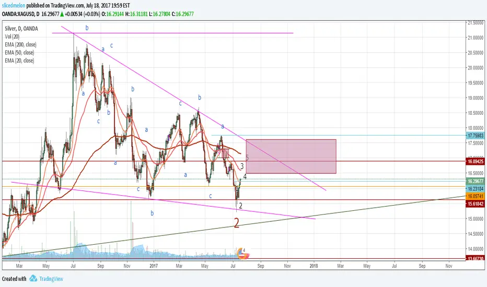Click the L:16.27804 low value

(160, 14)
